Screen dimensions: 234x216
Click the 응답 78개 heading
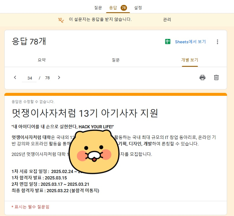click(x=29, y=41)
